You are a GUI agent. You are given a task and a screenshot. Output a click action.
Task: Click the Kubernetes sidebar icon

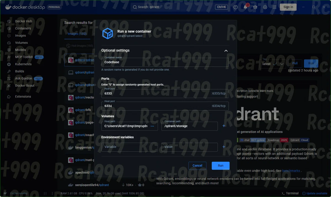coord(9,64)
